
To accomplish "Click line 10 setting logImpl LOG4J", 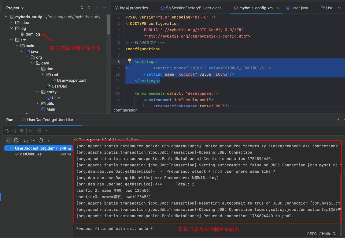I will 189,74.
